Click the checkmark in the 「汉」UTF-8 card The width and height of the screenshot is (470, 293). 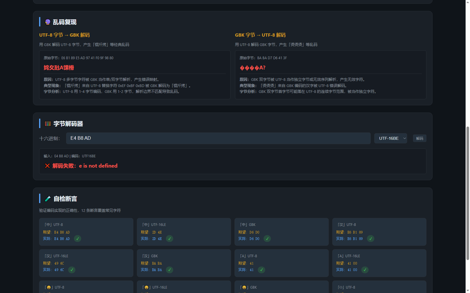[x=371, y=239]
